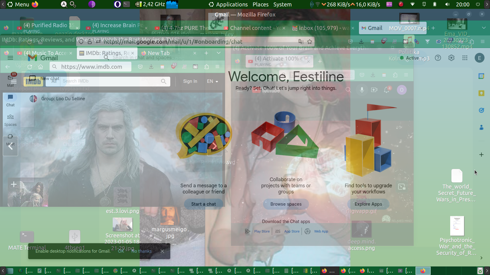List all tabs in Gmail Firefox window
Screen dimensions: 490x275
point(484,28)
